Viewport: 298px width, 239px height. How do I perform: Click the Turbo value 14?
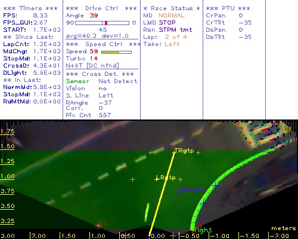94,59
